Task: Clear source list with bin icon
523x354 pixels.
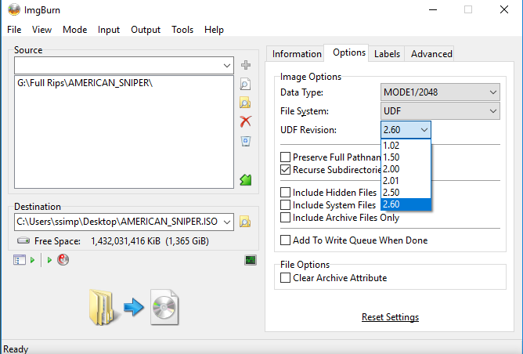Action: coord(246,141)
